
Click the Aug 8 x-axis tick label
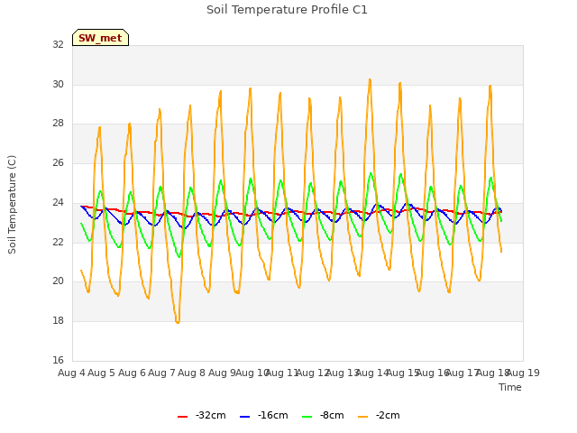191,373
